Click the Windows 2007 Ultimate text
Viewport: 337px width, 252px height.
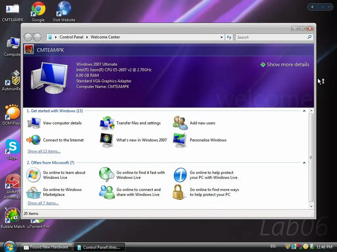(x=97, y=64)
